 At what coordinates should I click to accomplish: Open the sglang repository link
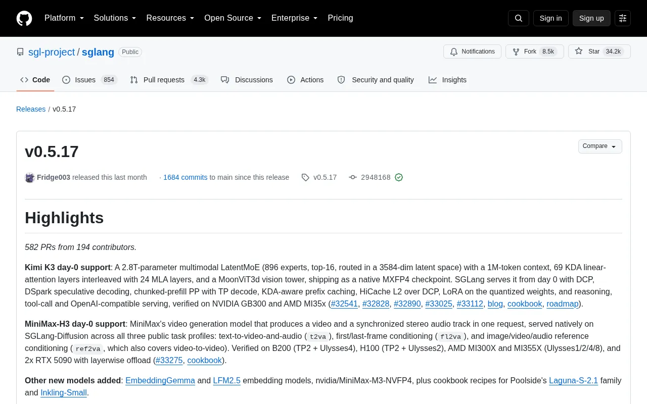98,52
